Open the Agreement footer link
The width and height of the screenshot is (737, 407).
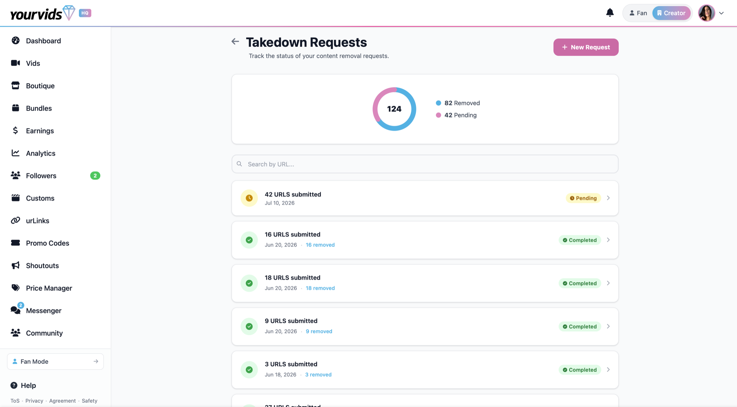click(x=63, y=401)
